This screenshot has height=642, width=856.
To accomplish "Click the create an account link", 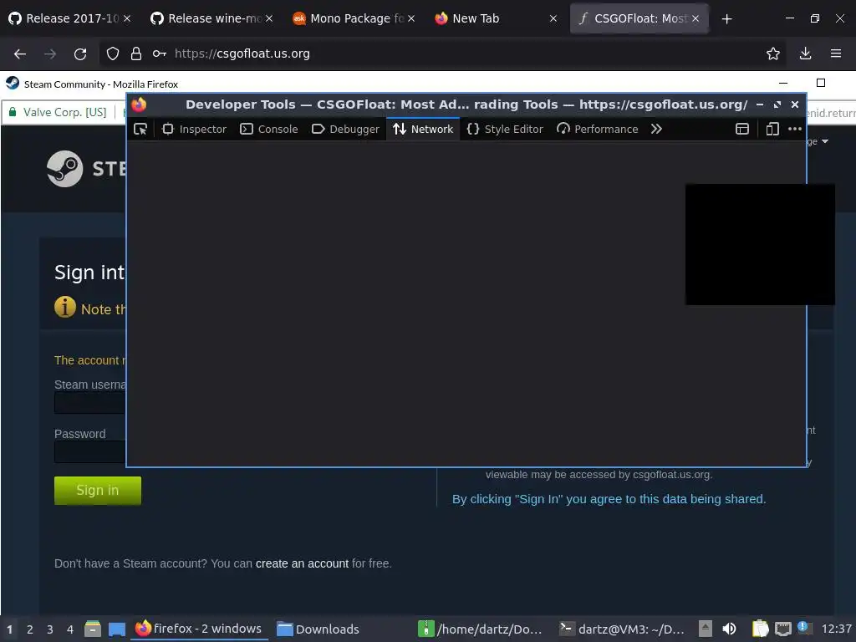I will click(302, 563).
